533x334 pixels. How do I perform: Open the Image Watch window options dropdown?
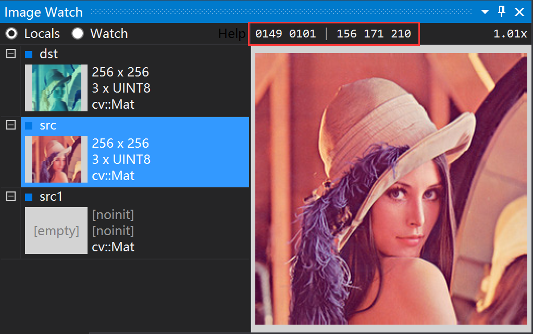[485, 12]
